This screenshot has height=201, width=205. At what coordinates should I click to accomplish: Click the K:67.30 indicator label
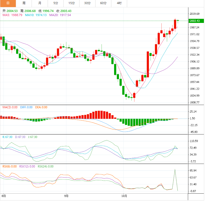(x=8, y=137)
